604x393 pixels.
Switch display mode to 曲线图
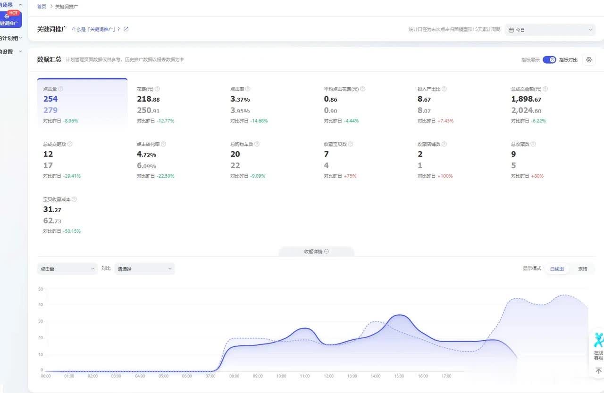coord(557,269)
